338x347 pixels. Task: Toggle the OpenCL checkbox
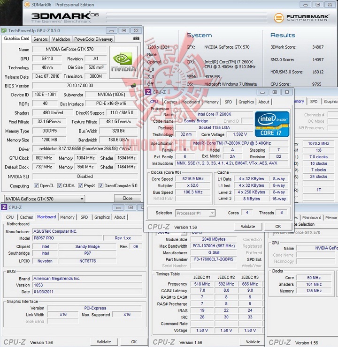click(x=36, y=185)
